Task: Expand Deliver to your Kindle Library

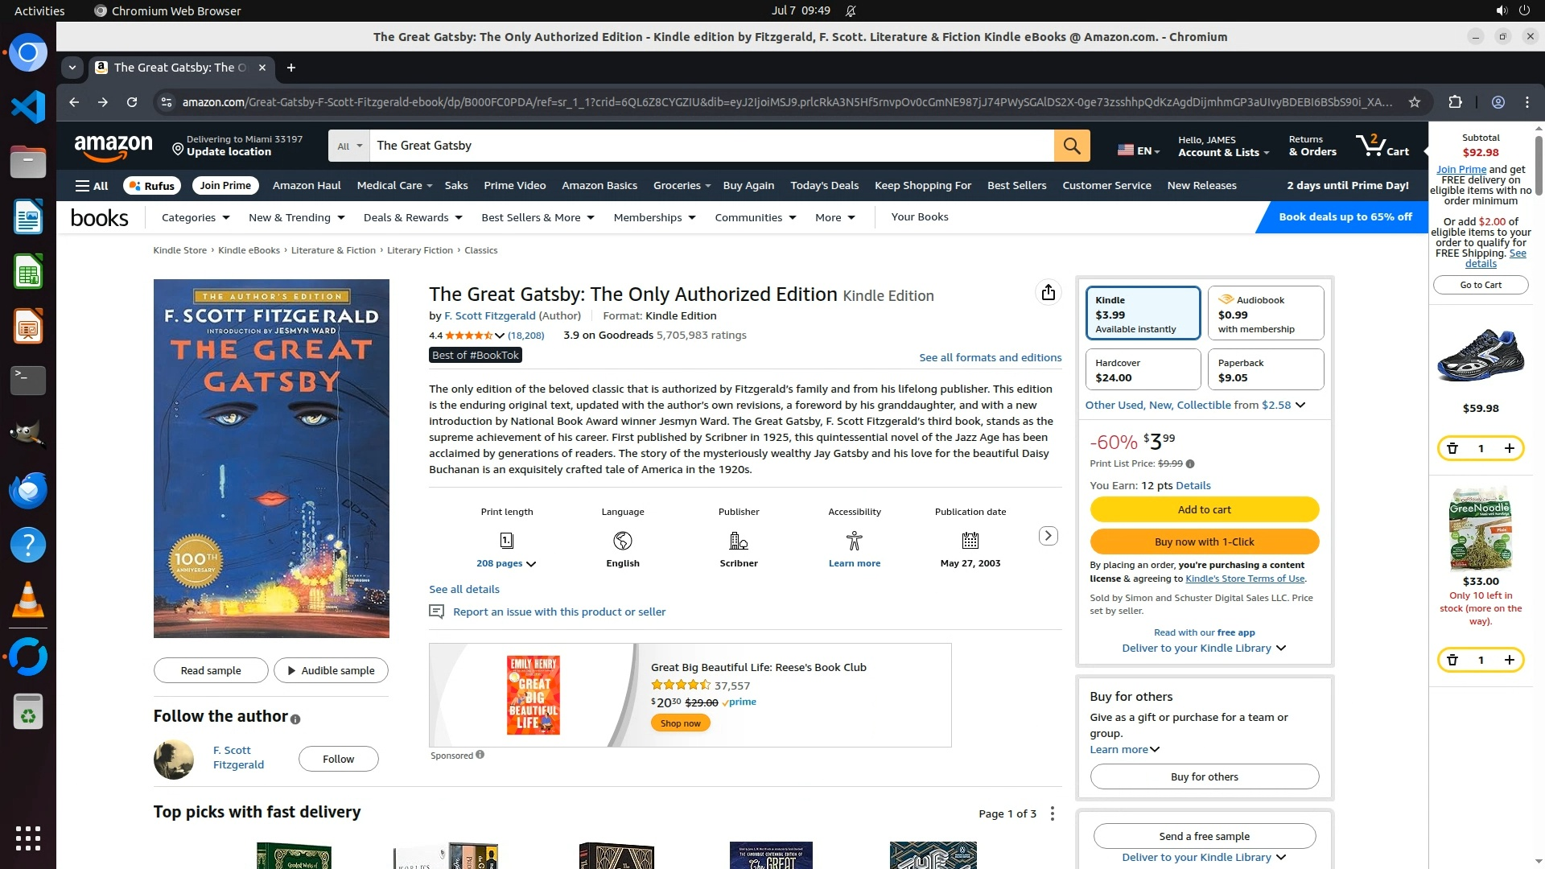Action: pos(1204,648)
